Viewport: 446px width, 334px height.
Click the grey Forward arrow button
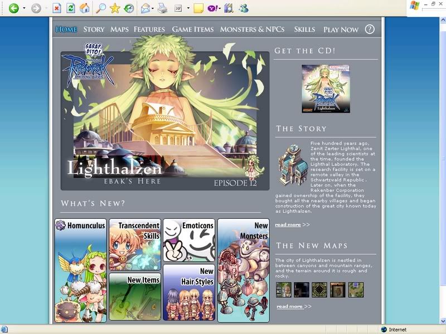coord(36,8)
